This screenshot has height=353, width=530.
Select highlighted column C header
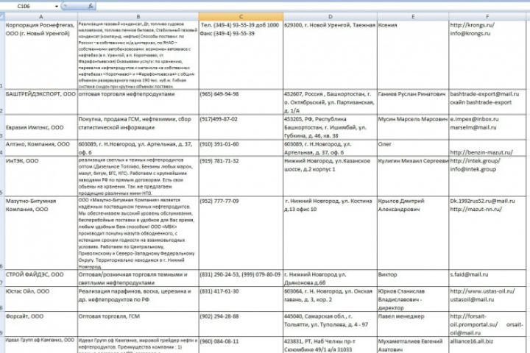[x=241, y=17]
